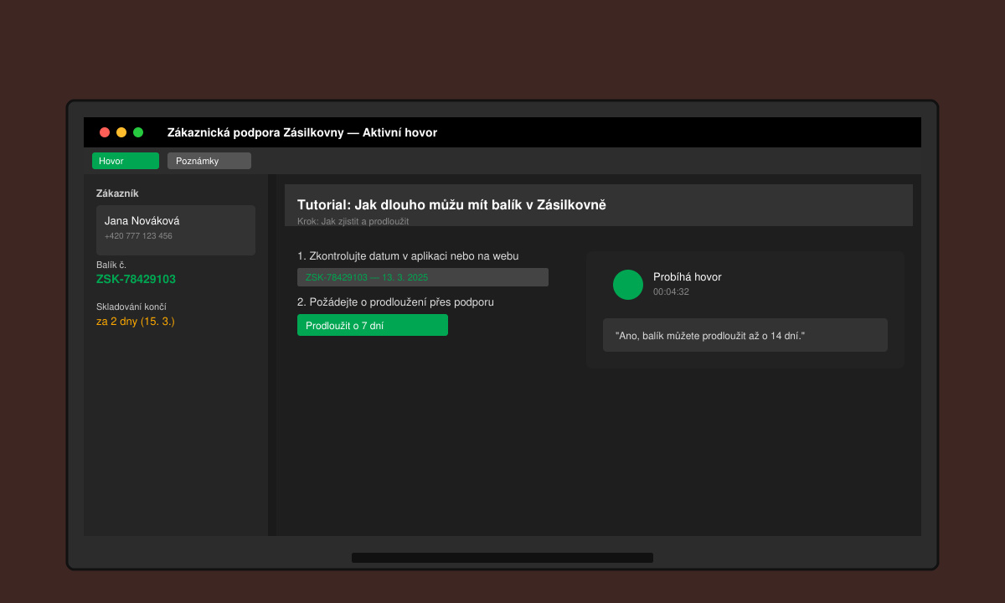Image resolution: width=1005 pixels, height=603 pixels.
Task: Click the Prodloužit o 7 dní button
Action: 373,325
